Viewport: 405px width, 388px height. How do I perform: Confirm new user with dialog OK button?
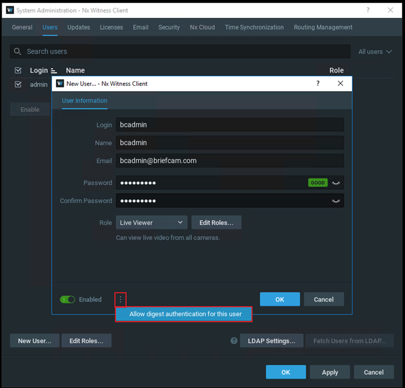click(280, 299)
